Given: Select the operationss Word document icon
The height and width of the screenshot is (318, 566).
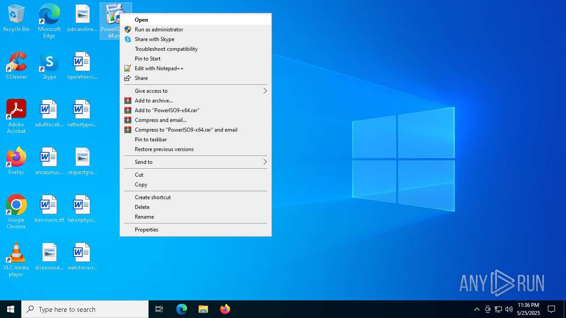Looking at the screenshot, I should 82,66.
